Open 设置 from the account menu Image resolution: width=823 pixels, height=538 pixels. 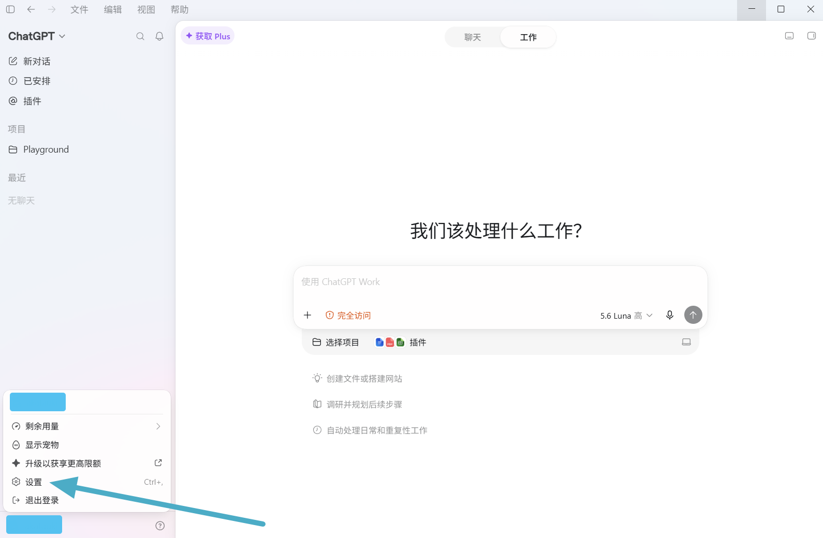87,482
